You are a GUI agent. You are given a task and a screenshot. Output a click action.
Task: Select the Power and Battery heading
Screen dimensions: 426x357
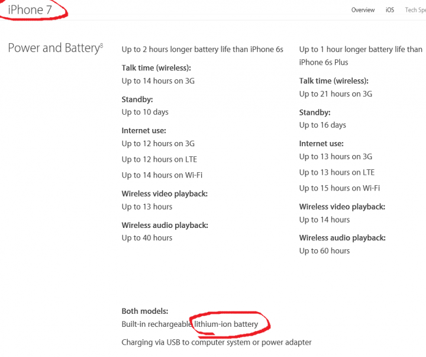pyautogui.click(x=54, y=48)
